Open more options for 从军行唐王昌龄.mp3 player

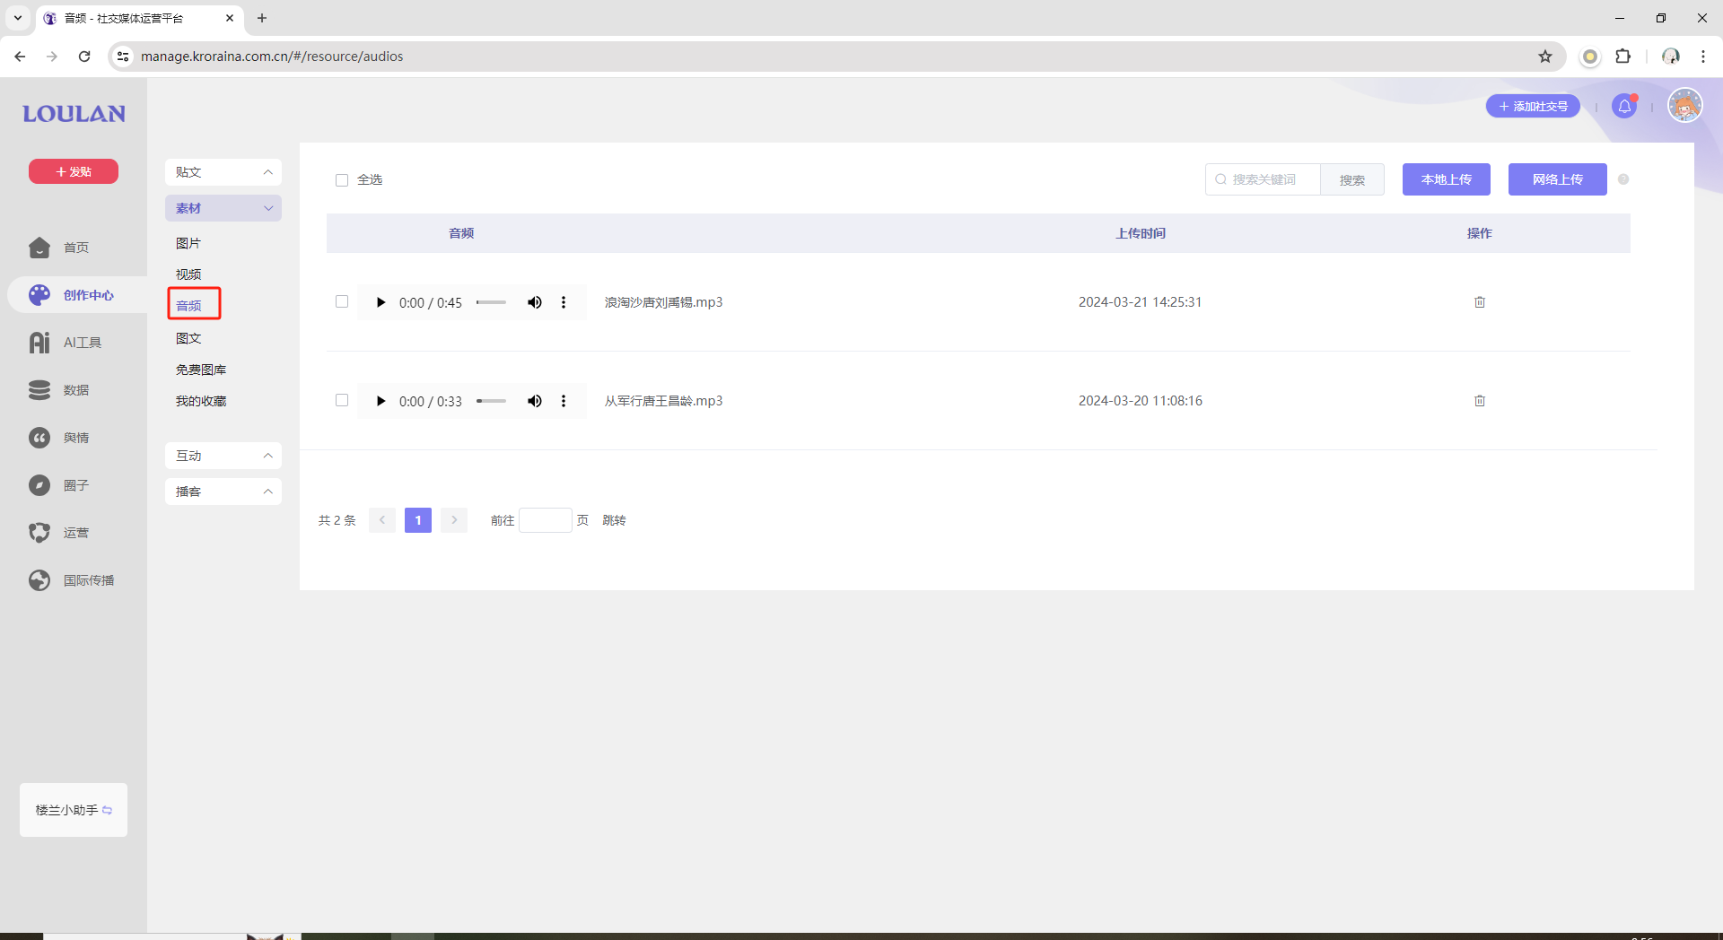pyautogui.click(x=564, y=401)
